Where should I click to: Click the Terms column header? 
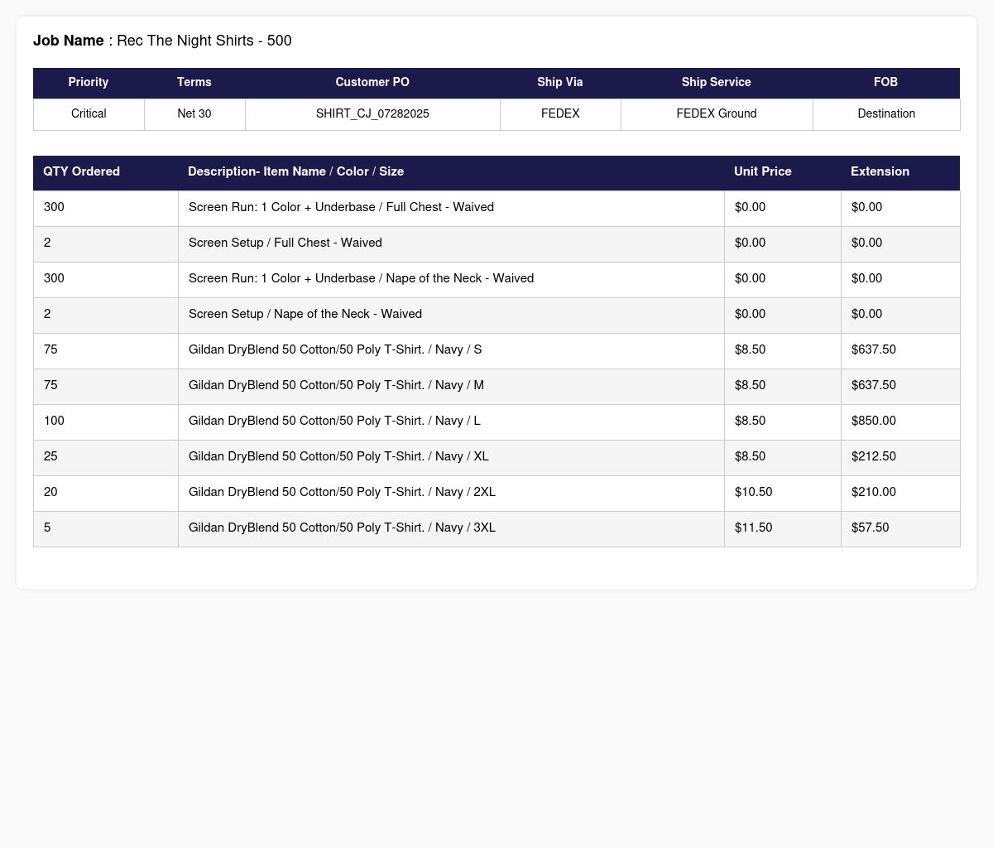194,83
